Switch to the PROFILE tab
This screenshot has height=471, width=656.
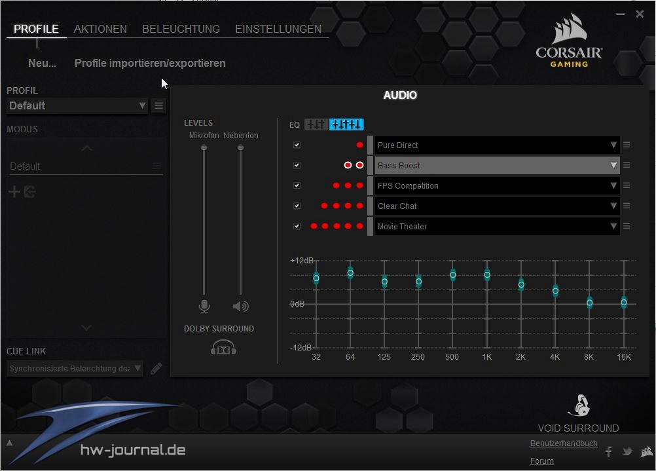click(36, 29)
